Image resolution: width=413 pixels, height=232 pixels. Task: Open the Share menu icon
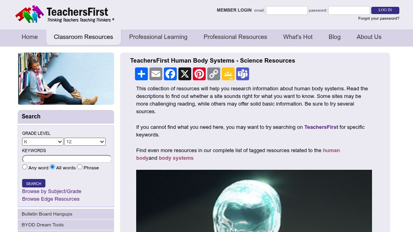click(x=141, y=74)
